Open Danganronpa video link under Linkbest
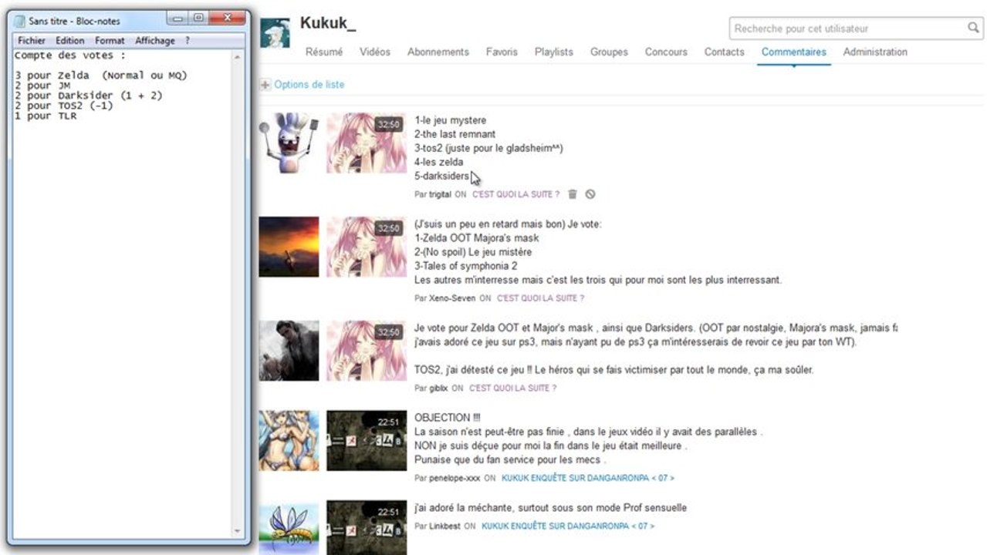 pos(568,526)
